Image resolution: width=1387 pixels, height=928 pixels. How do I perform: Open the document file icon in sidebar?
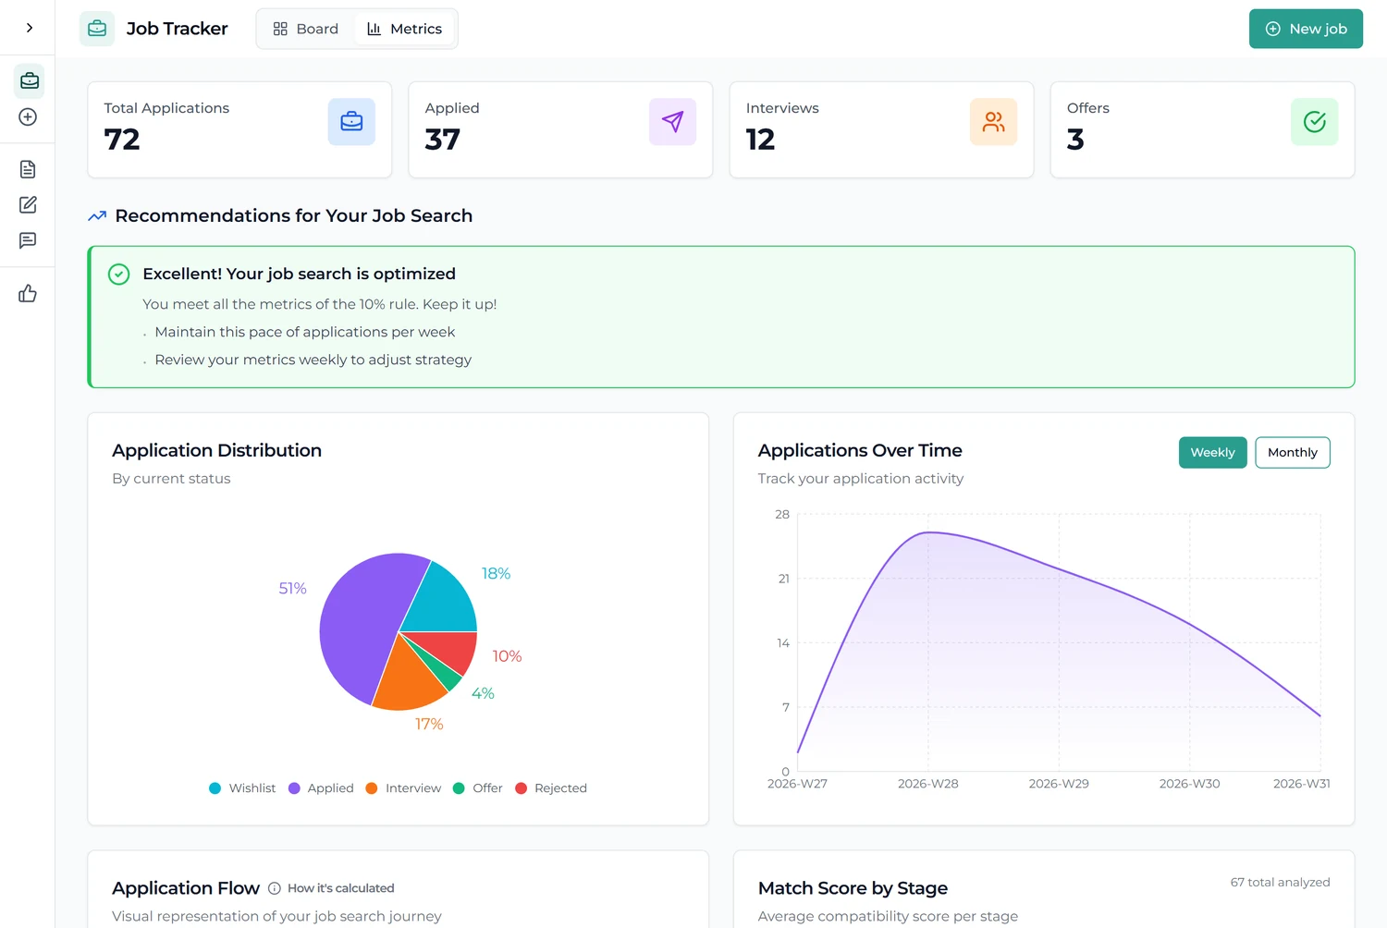[28, 169]
